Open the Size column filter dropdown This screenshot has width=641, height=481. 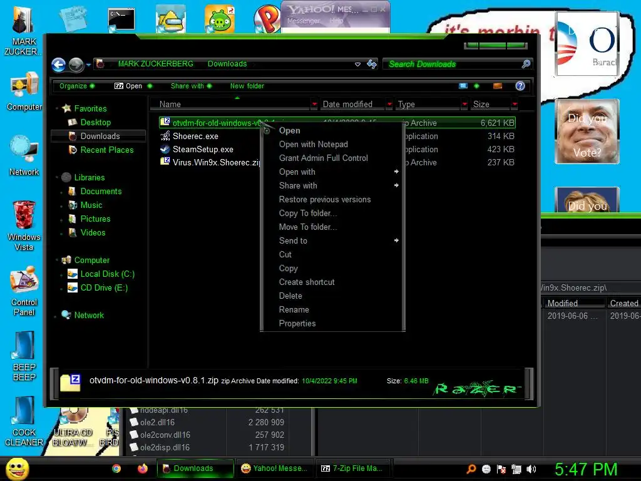pyautogui.click(x=515, y=105)
